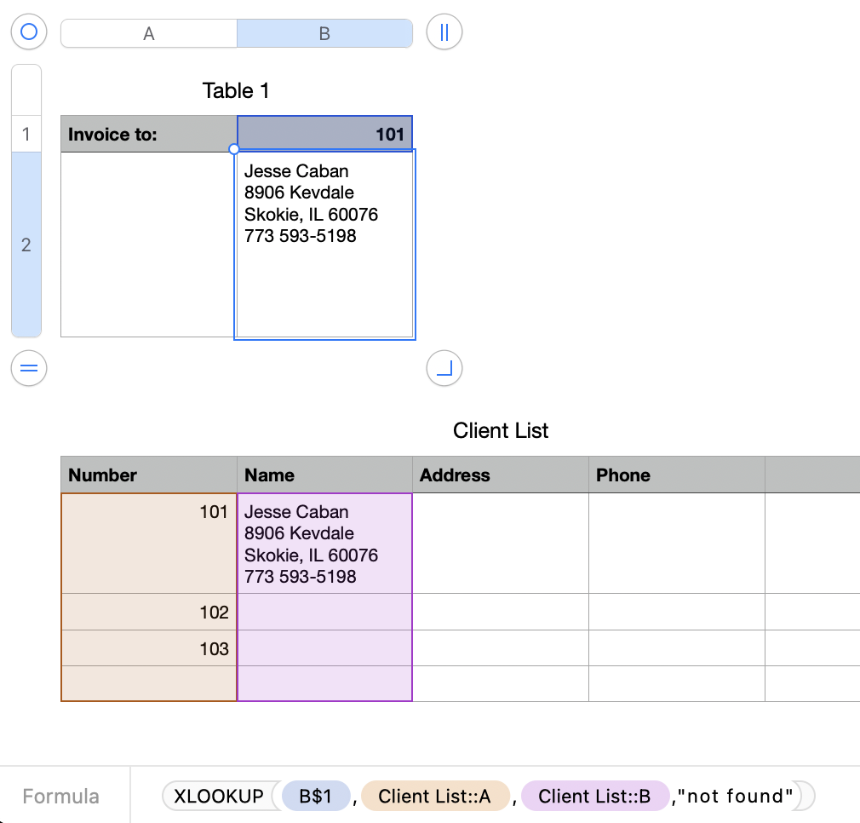Click the table select circle handle
860x823 pixels.
pyautogui.click(x=29, y=32)
